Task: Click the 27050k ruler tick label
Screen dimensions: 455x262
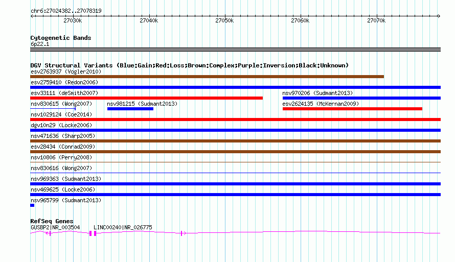Action: tap(224, 20)
